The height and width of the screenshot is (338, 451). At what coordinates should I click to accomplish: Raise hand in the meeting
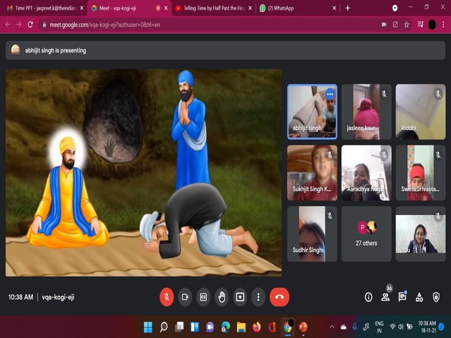click(x=222, y=297)
